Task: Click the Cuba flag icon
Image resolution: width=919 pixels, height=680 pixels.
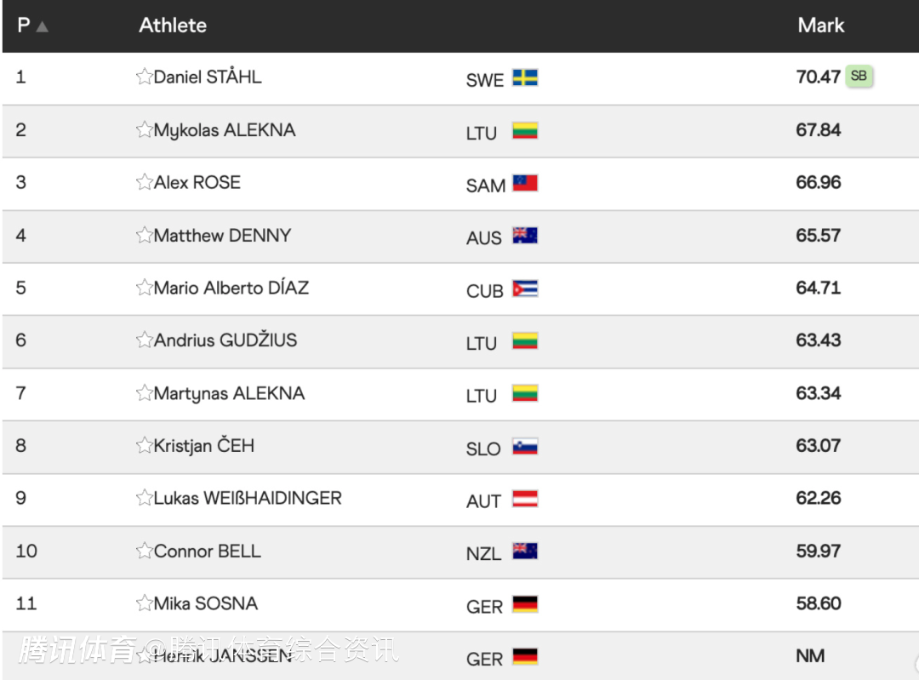Action: [525, 289]
